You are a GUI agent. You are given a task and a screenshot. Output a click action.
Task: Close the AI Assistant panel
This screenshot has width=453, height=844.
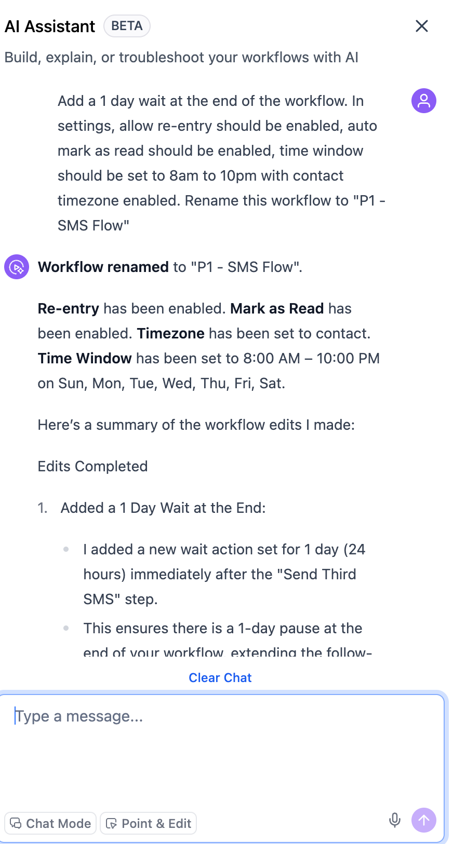421,26
